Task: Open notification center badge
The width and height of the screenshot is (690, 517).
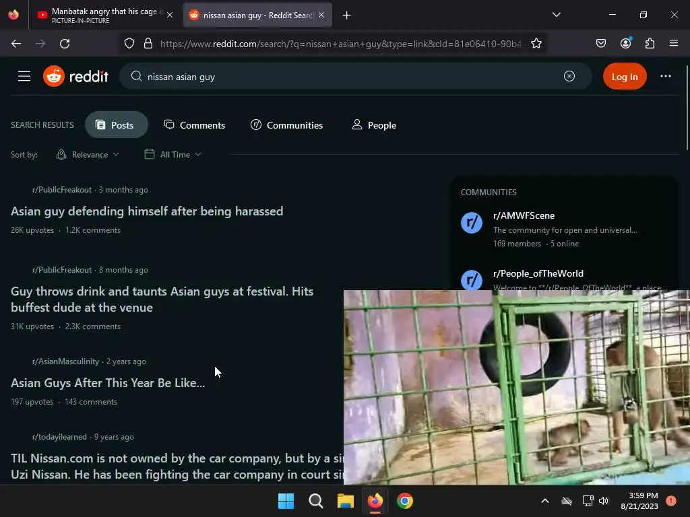Action: pyautogui.click(x=670, y=501)
